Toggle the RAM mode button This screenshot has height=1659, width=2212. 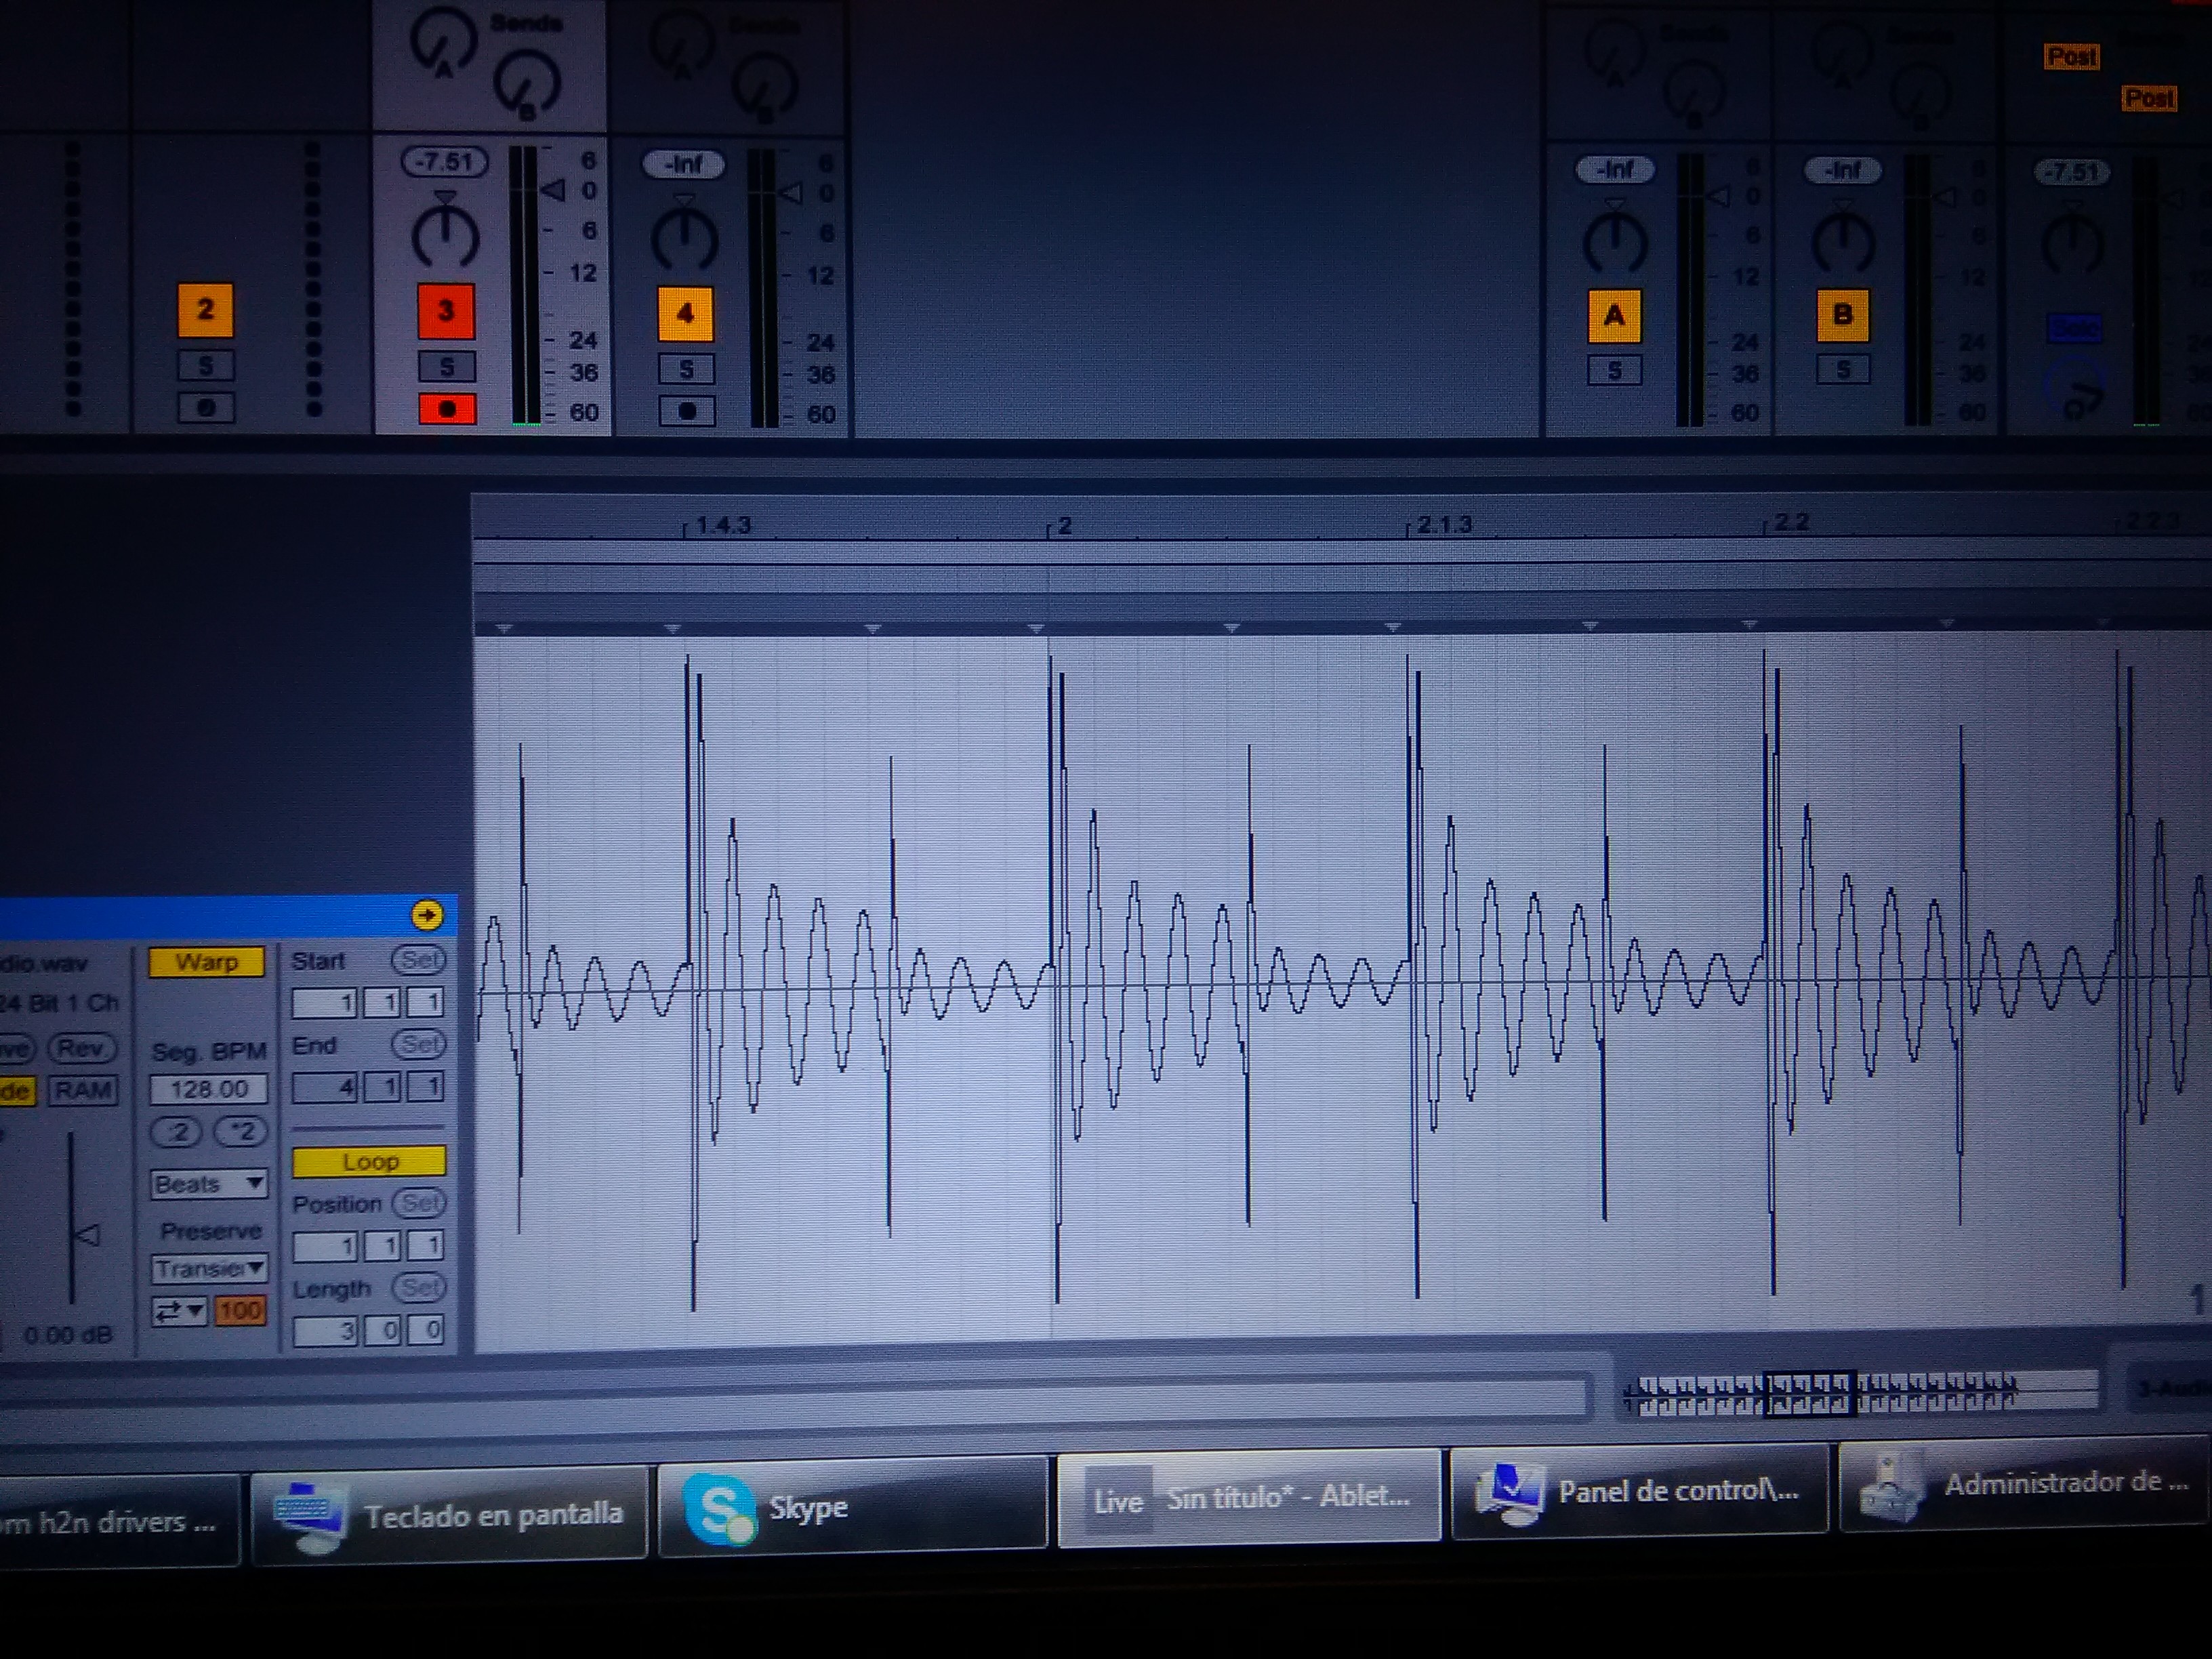click(83, 1089)
